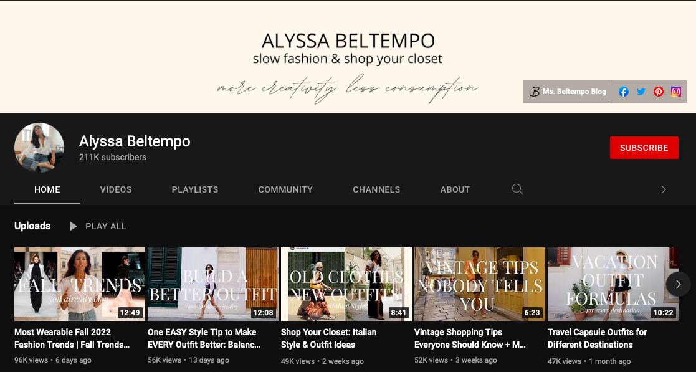Click the 8:41 duration badge
Viewport: 696px width, 372px height.
point(399,313)
